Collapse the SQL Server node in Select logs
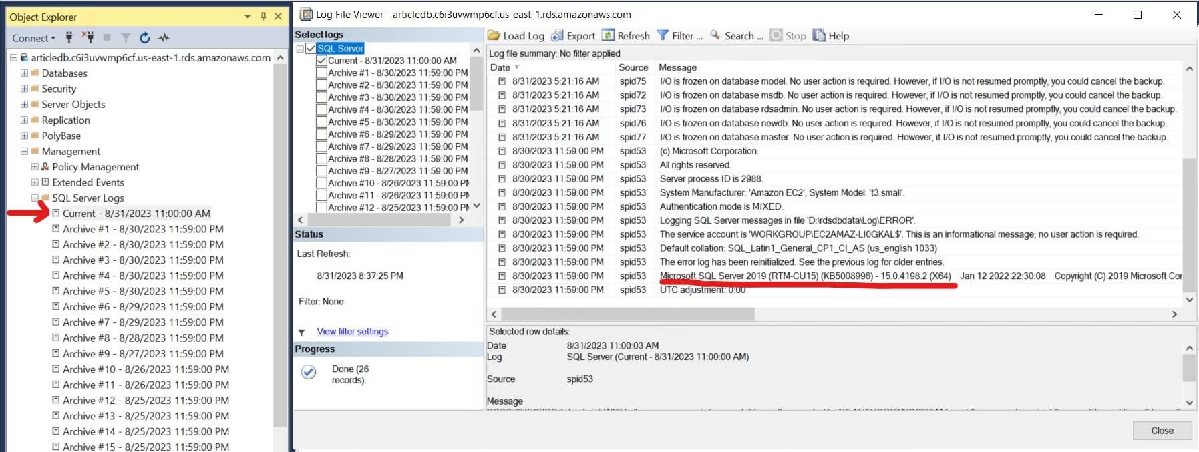Viewport: 1199px width, 452px height. click(300, 49)
